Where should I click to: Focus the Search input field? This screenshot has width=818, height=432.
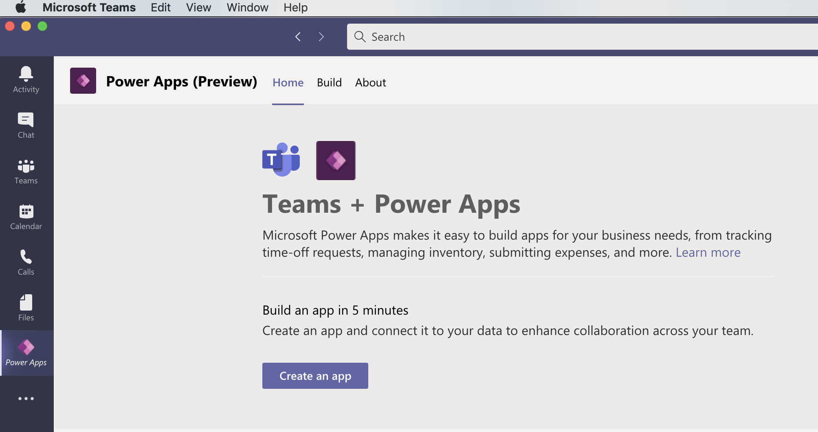point(583,37)
